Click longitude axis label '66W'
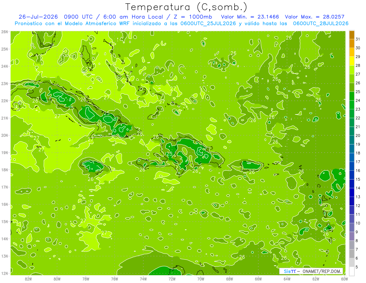This screenshot has height=283, width=366. coord(258,279)
